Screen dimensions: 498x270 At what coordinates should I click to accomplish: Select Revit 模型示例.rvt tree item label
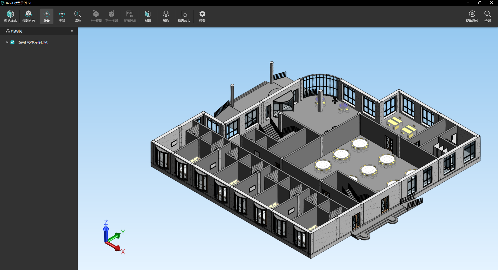pos(32,42)
